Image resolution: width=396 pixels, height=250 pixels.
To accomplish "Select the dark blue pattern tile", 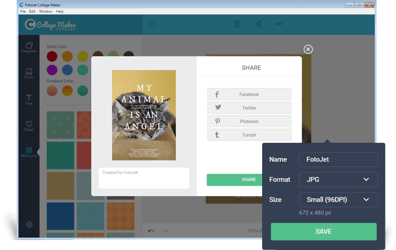I will [61, 216].
